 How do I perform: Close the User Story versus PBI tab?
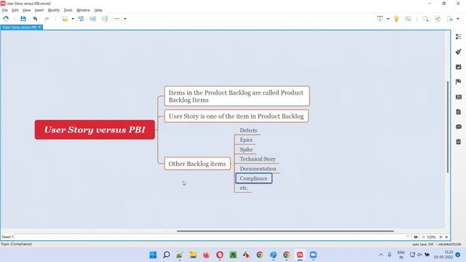[x=40, y=27]
